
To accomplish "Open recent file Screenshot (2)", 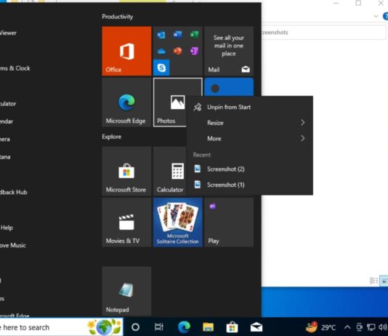I will tap(249, 169).
